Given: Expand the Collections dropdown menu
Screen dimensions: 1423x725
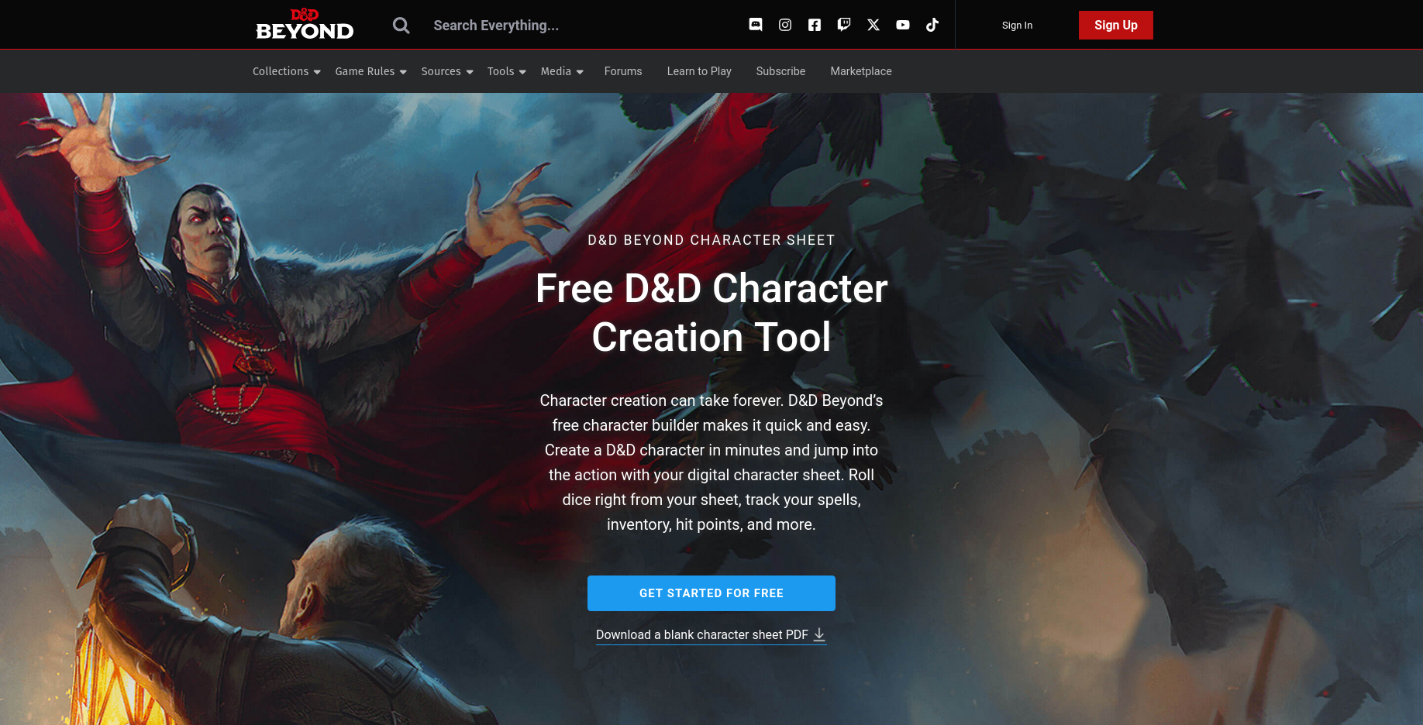Looking at the screenshot, I should point(286,71).
